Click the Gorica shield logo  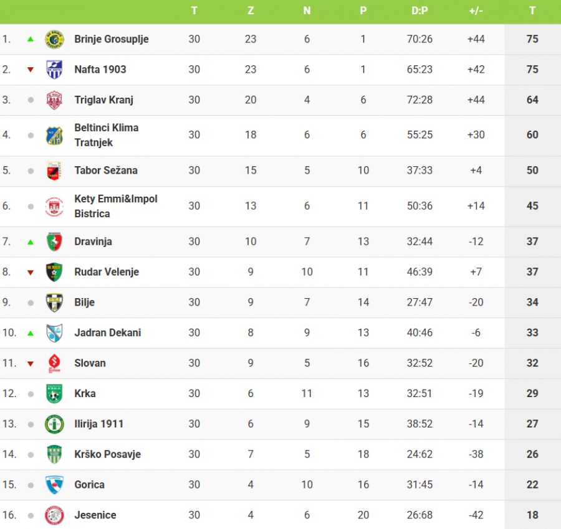pyautogui.click(x=54, y=485)
